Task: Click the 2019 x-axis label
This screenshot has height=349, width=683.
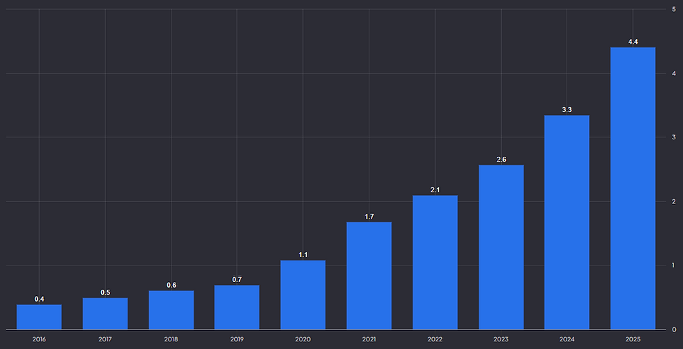Action: coord(237,339)
